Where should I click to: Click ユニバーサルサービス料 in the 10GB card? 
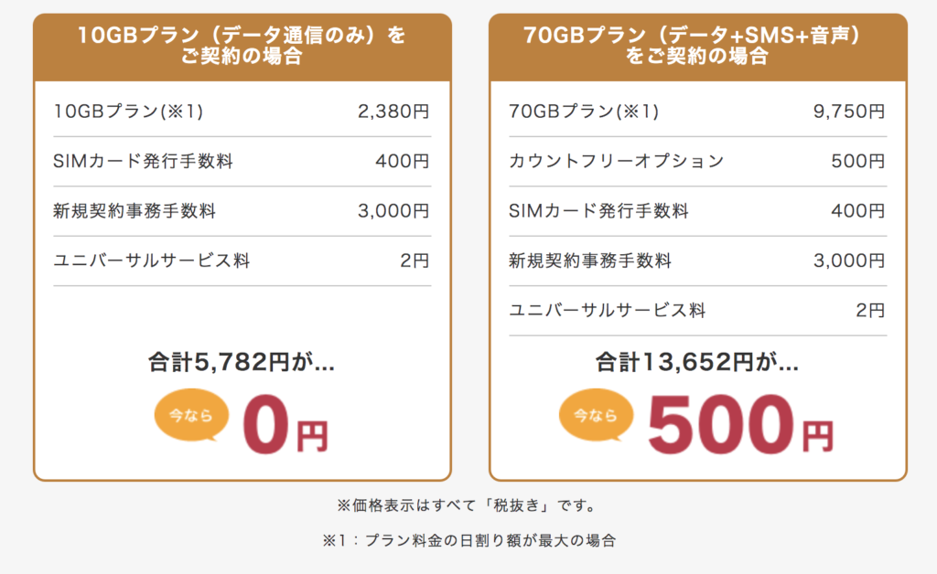(152, 260)
